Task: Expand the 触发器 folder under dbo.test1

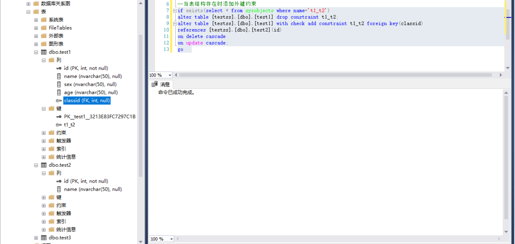Action: pyautogui.click(x=44, y=141)
